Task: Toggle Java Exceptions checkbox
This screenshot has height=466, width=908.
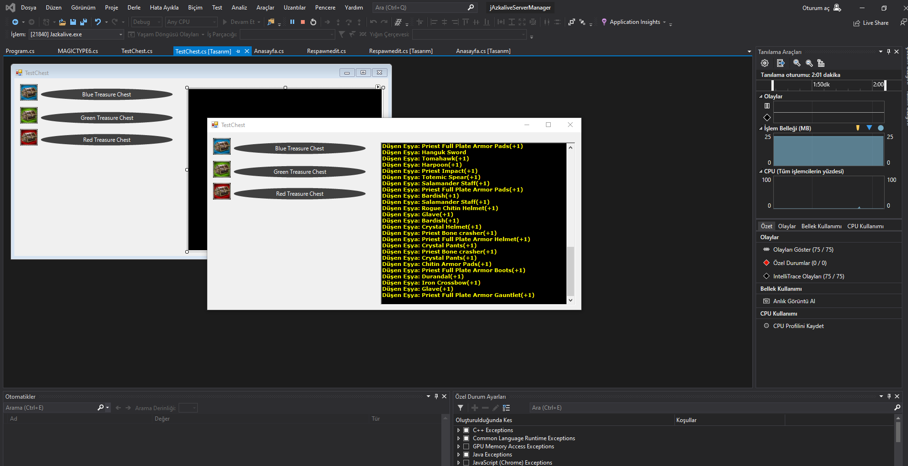Action: click(x=466, y=455)
